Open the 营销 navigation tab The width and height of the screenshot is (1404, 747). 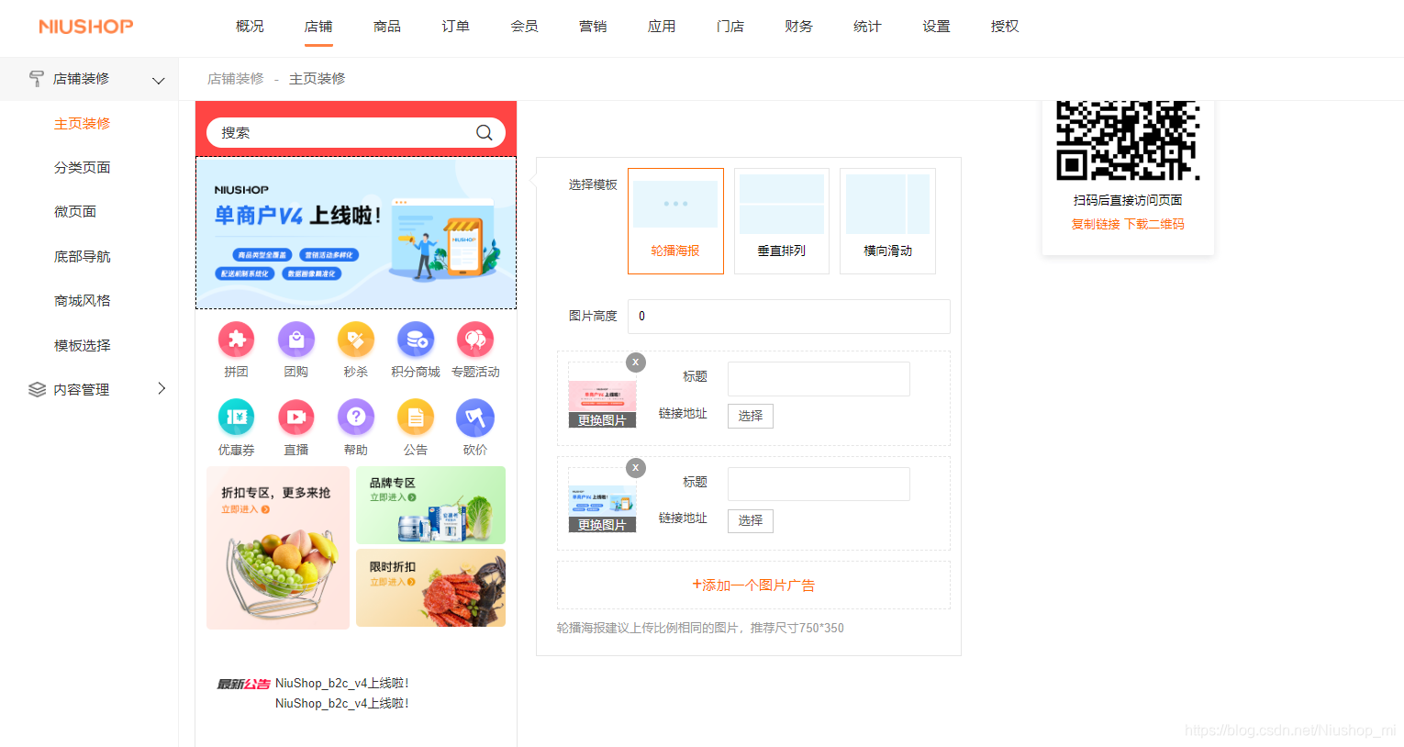tap(593, 27)
